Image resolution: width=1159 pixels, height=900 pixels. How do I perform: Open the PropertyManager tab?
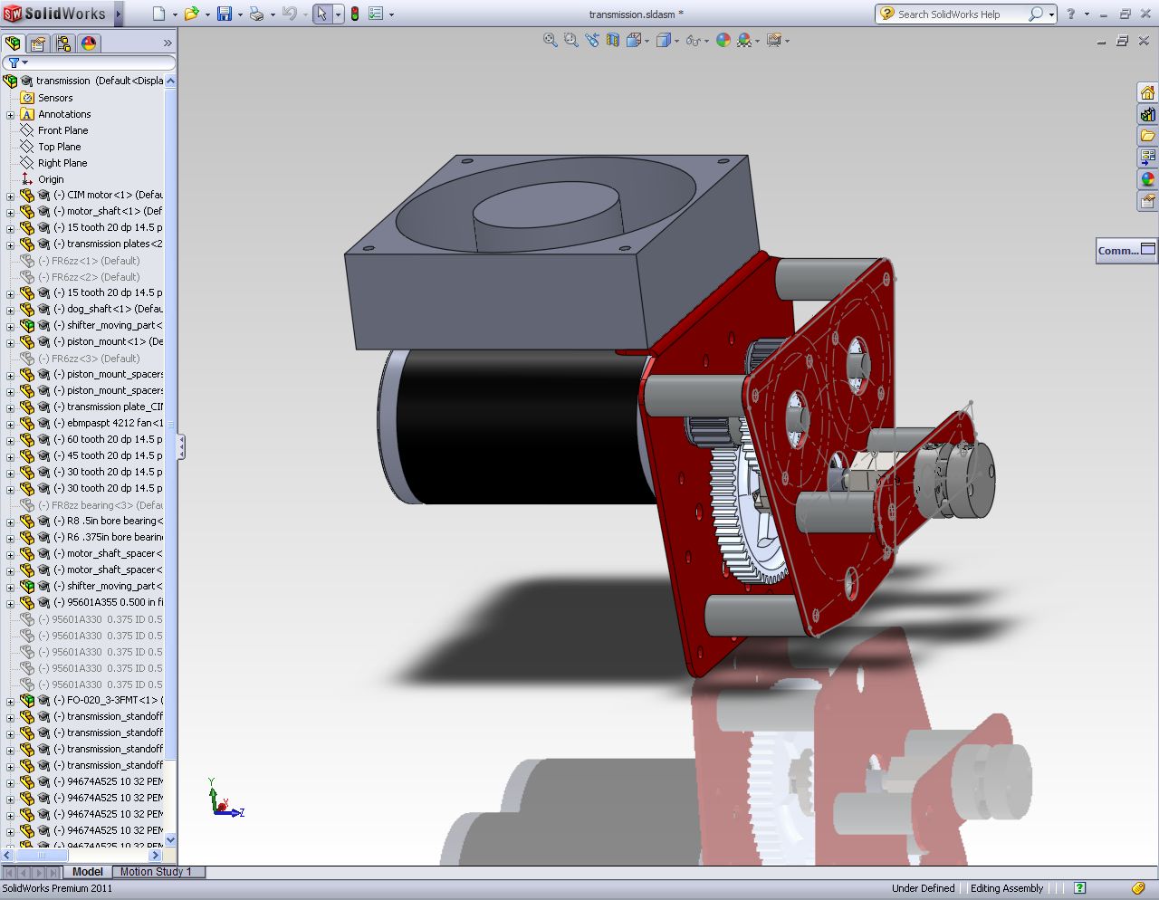pos(38,43)
